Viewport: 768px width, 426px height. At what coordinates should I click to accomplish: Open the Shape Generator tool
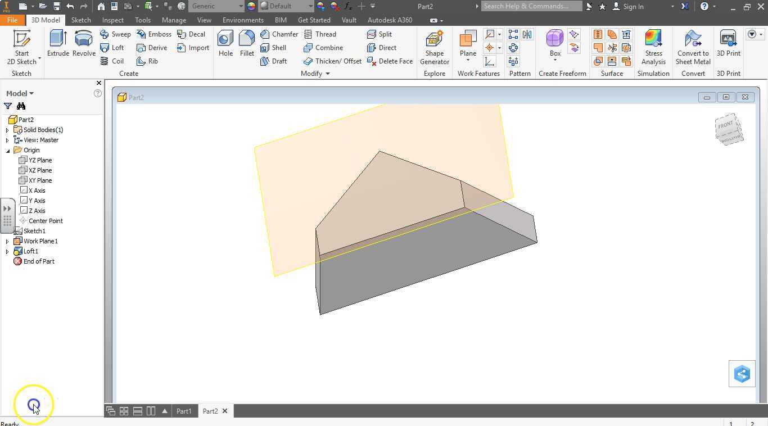[434, 47]
